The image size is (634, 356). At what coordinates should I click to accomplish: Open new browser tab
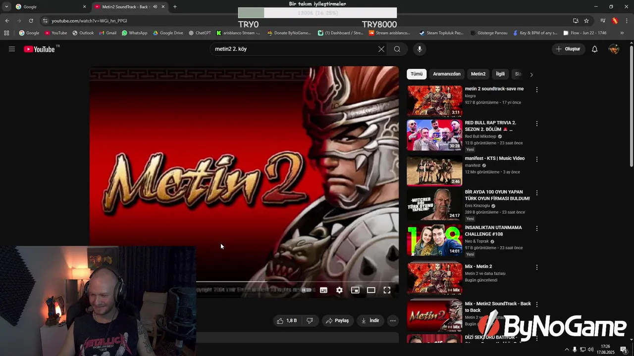coord(175,7)
